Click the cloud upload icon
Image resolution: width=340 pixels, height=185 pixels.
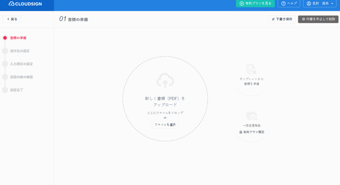click(x=165, y=80)
